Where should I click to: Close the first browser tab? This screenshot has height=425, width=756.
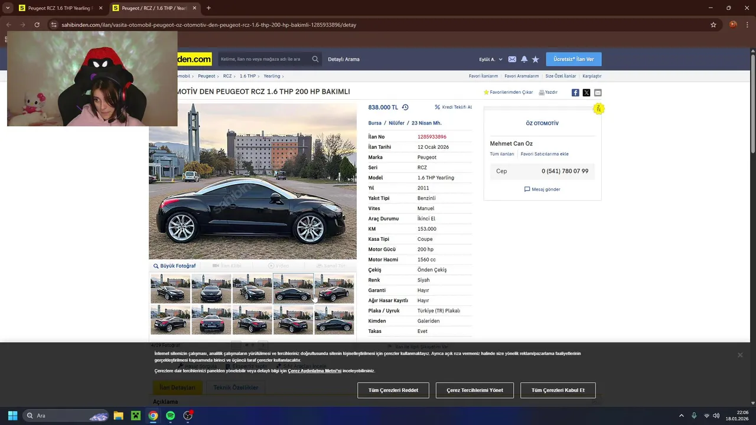(100, 8)
